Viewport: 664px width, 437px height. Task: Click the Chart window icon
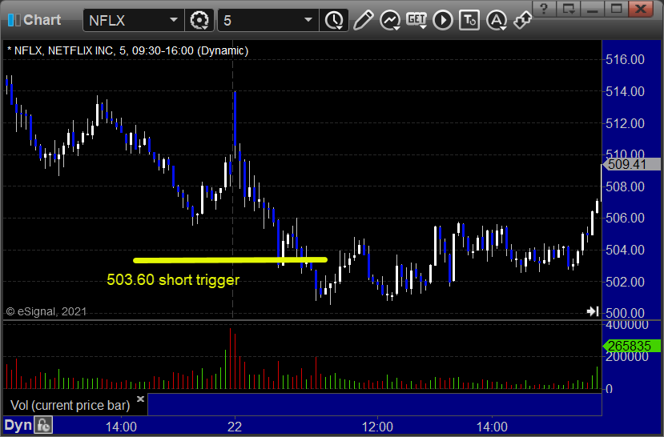[14, 20]
